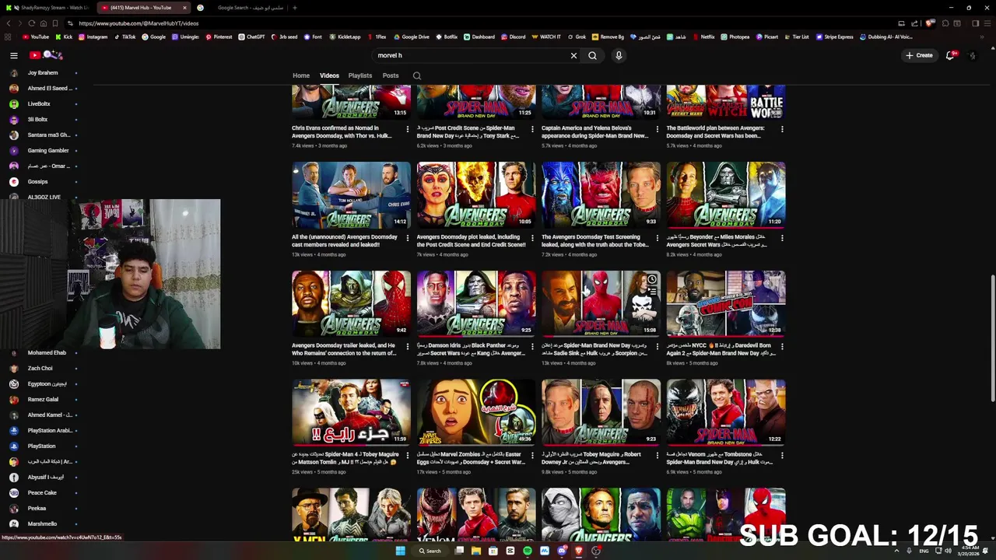Open the Google Drive bookmark
The height and width of the screenshot is (560, 996).
[x=412, y=37]
